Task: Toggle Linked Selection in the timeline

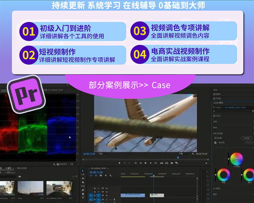Action: point(101,176)
